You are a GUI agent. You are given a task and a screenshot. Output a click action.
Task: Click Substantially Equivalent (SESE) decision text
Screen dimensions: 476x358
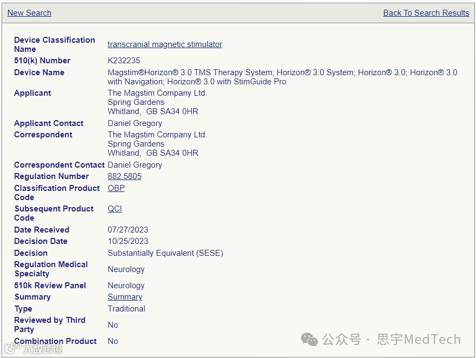[166, 253]
